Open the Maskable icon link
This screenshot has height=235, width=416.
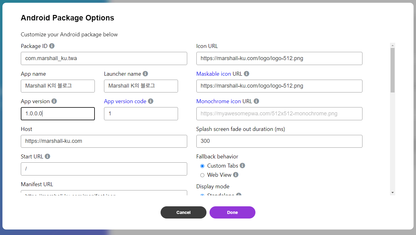point(214,74)
